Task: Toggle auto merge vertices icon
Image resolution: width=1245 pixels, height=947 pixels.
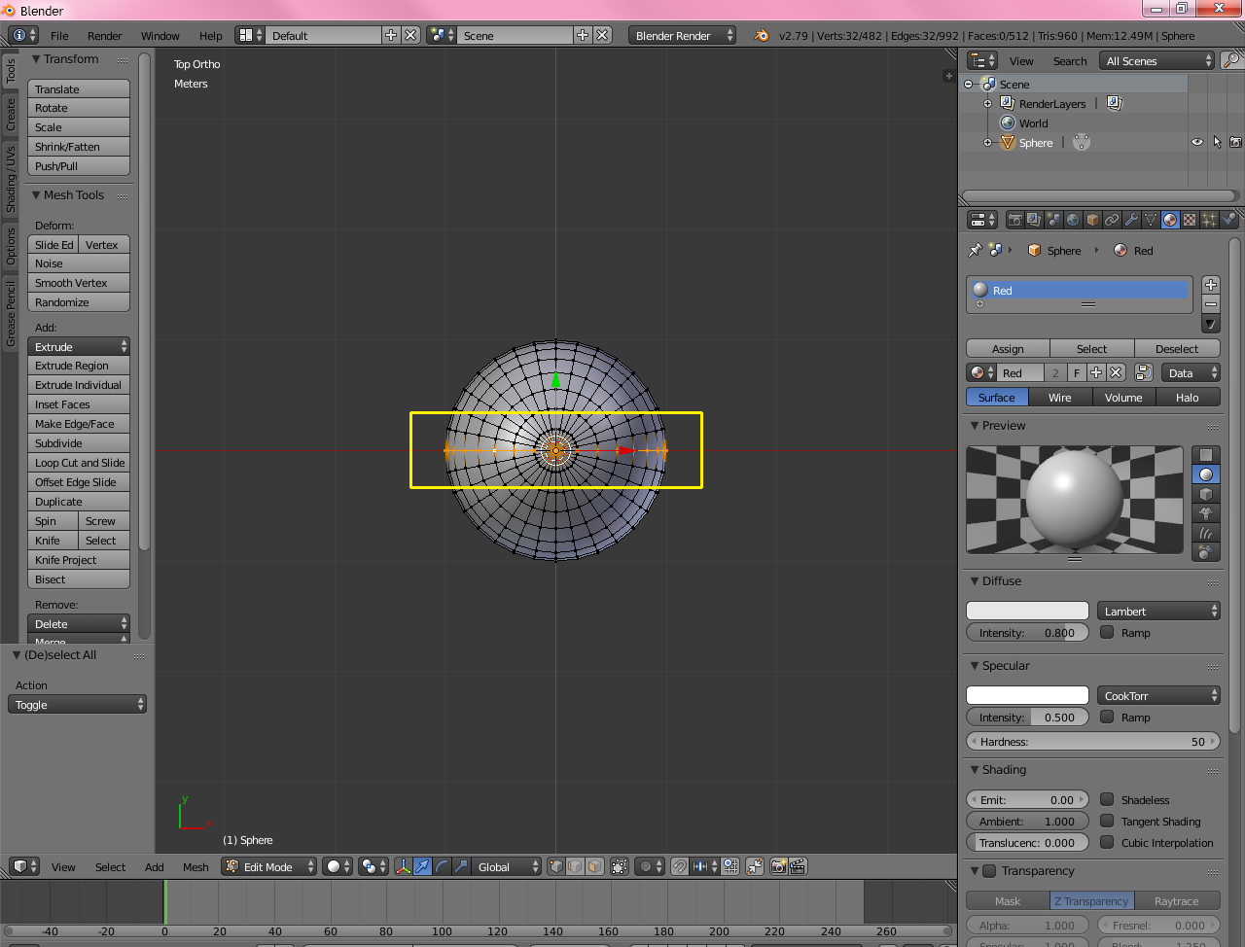Action: [x=755, y=866]
